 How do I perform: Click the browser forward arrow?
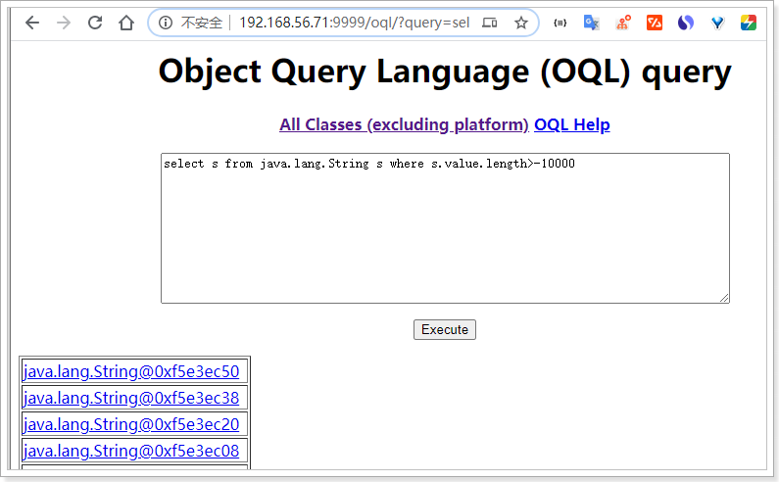click(x=64, y=23)
